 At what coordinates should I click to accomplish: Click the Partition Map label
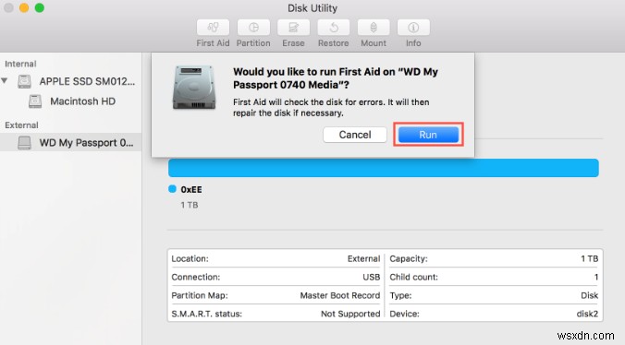pos(200,295)
